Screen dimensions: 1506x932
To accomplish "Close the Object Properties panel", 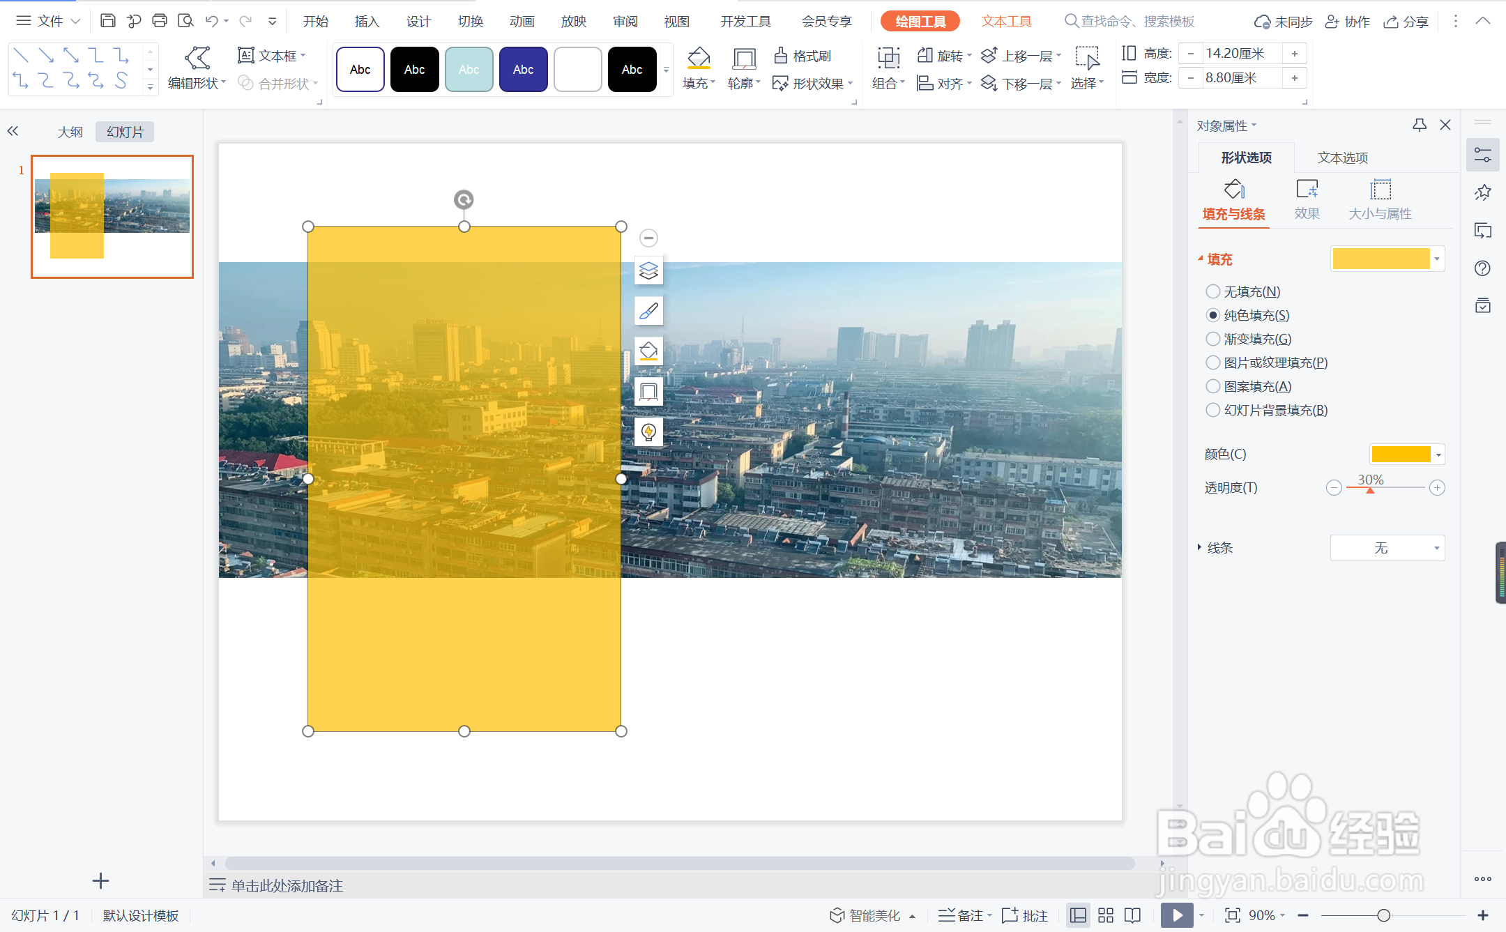I will (1445, 125).
